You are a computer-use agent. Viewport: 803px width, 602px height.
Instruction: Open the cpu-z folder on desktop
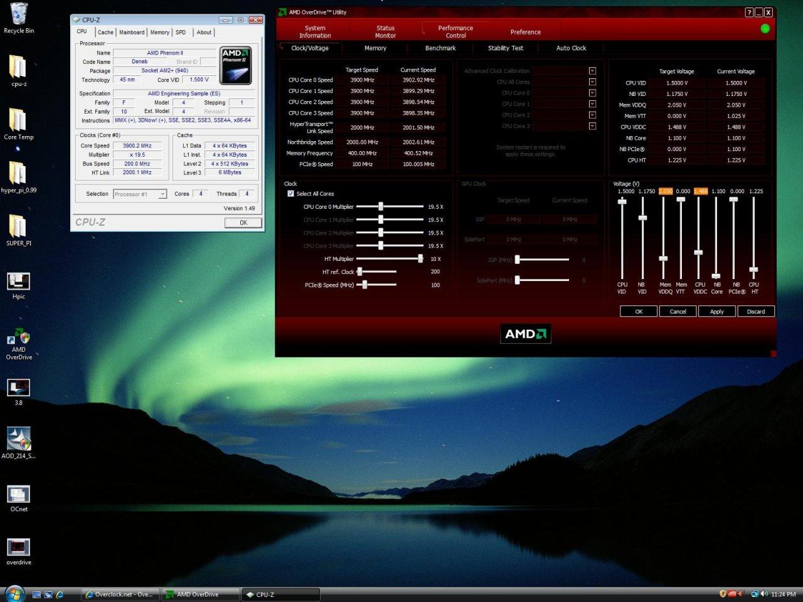coord(19,70)
